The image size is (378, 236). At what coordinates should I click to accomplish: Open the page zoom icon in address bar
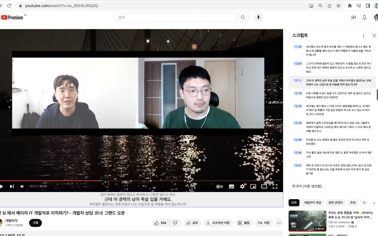click(x=320, y=6)
